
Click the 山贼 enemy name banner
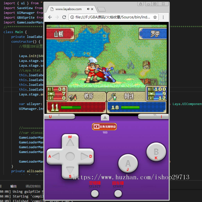click(60, 34)
